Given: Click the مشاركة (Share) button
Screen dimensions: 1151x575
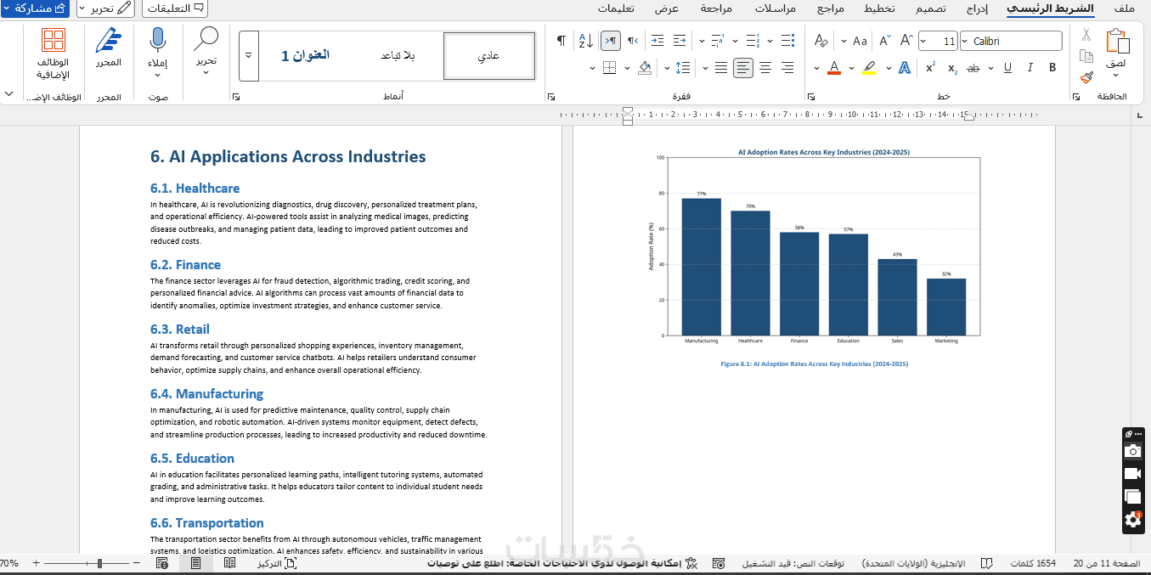Looking at the screenshot, I should [x=36, y=8].
